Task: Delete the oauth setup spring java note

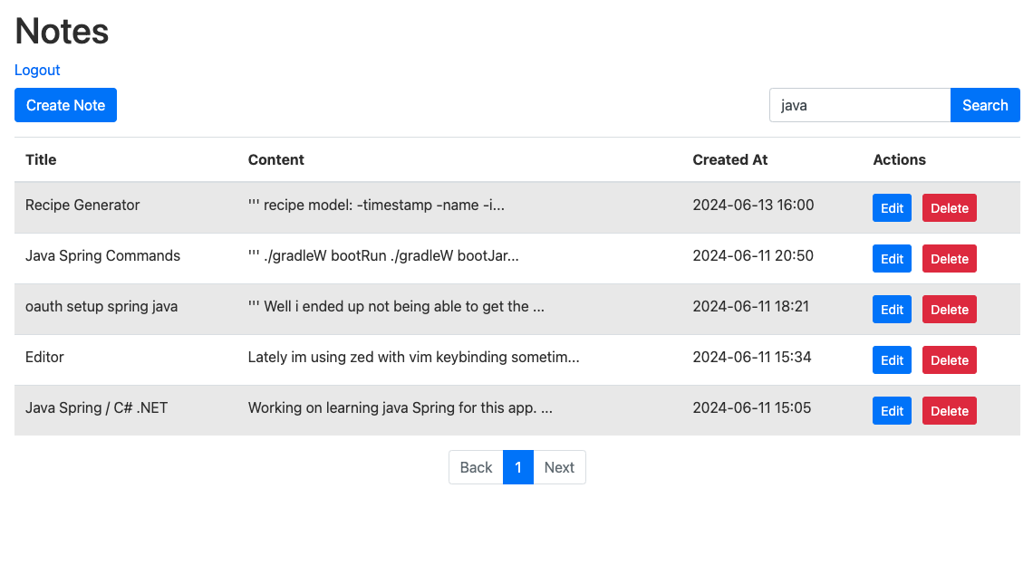Action: pyautogui.click(x=949, y=310)
